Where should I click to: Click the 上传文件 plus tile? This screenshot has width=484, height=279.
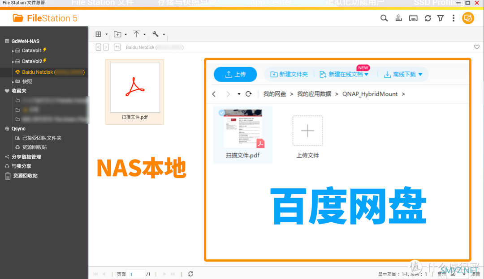click(x=307, y=131)
